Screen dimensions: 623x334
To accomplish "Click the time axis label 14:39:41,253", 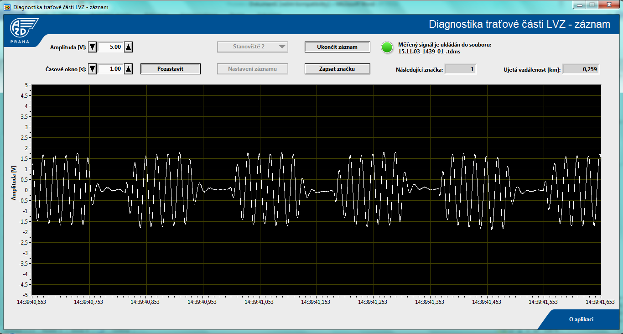I will click(x=373, y=302).
